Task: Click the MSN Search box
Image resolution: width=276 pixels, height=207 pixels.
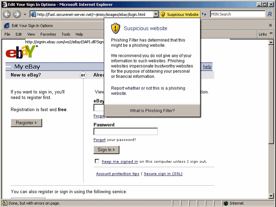Action: (x=238, y=14)
